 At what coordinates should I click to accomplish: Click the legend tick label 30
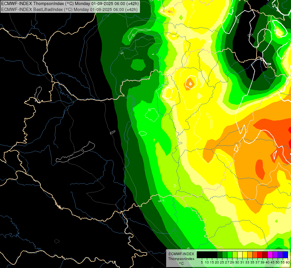[237, 262]
